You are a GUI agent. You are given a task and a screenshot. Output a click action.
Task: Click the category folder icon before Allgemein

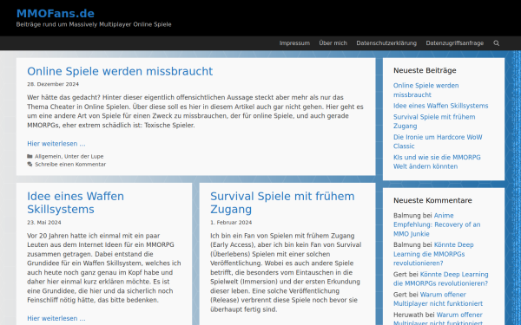pos(30,156)
